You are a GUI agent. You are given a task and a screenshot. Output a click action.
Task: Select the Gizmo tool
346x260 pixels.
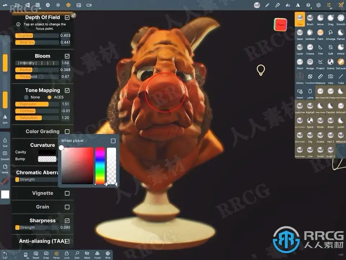[300, 78]
